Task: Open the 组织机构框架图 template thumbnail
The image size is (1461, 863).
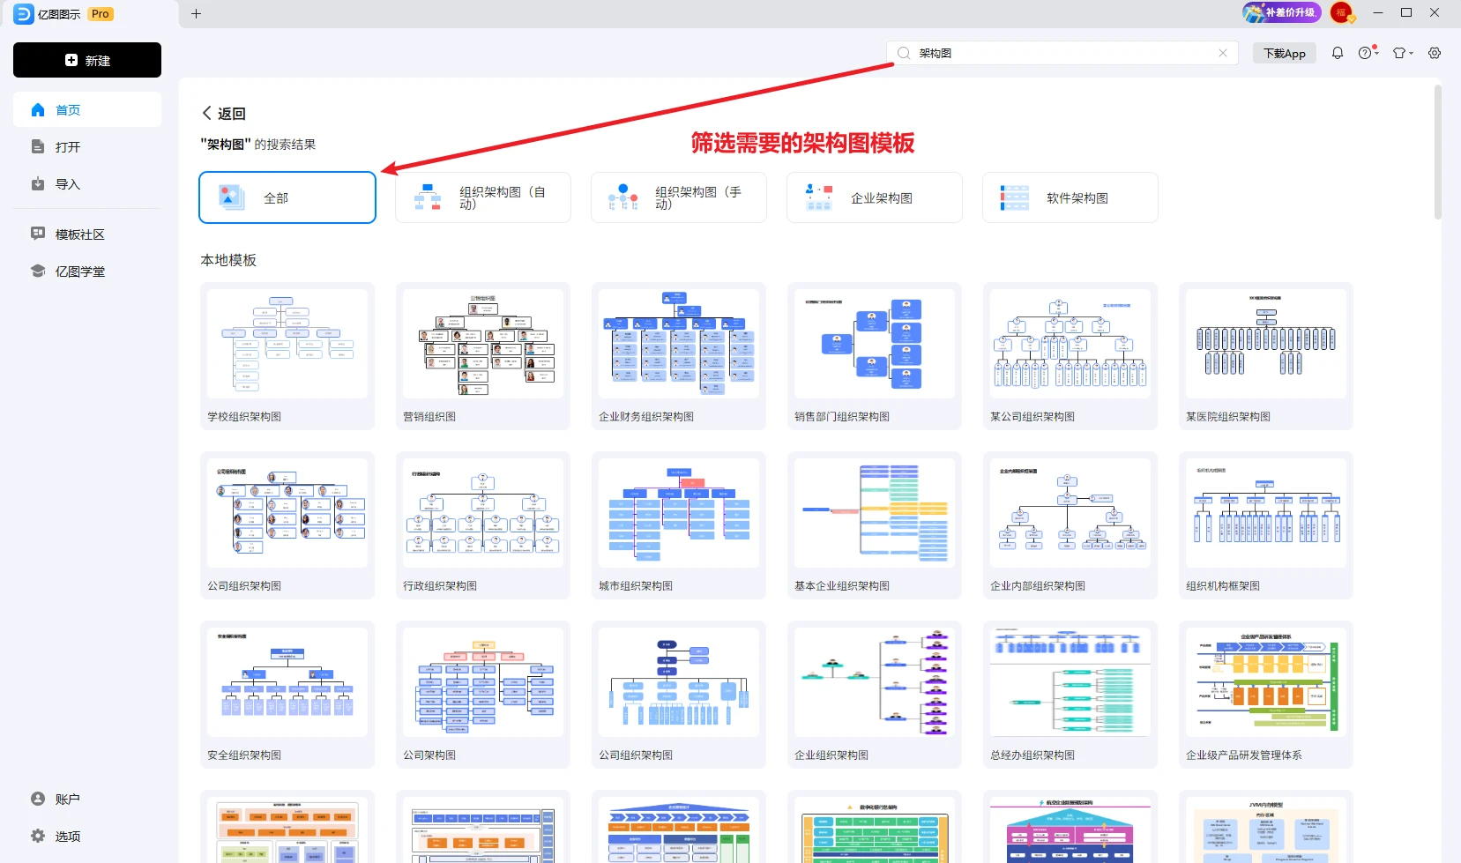Action: pos(1266,513)
